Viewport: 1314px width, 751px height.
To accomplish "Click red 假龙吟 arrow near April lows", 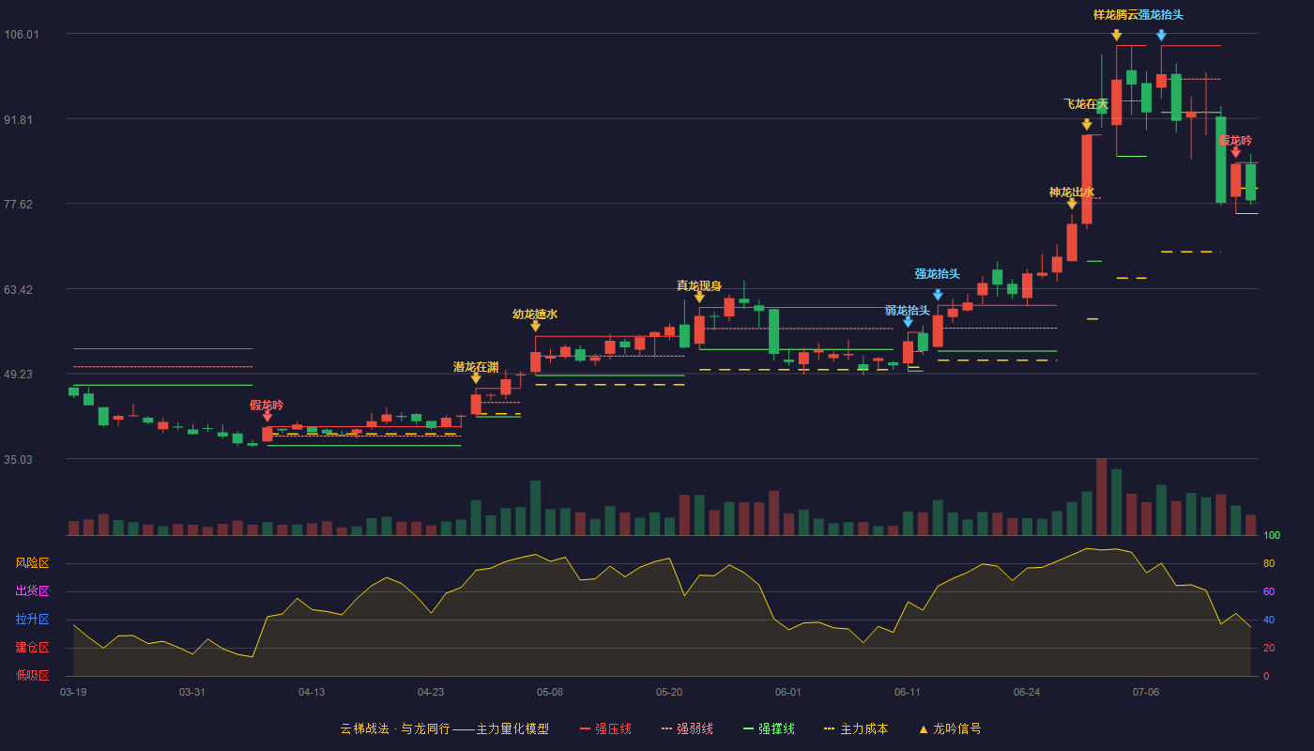I will (x=267, y=416).
